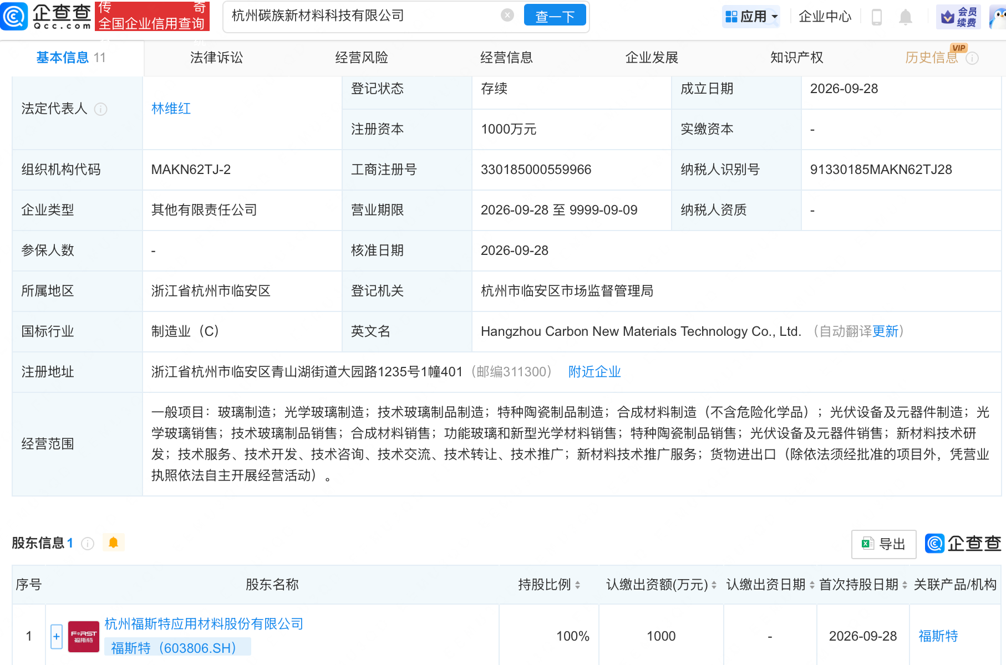Click the 福斯特 company logo thumbnail
1006x665 pixels.
[84, 636]
